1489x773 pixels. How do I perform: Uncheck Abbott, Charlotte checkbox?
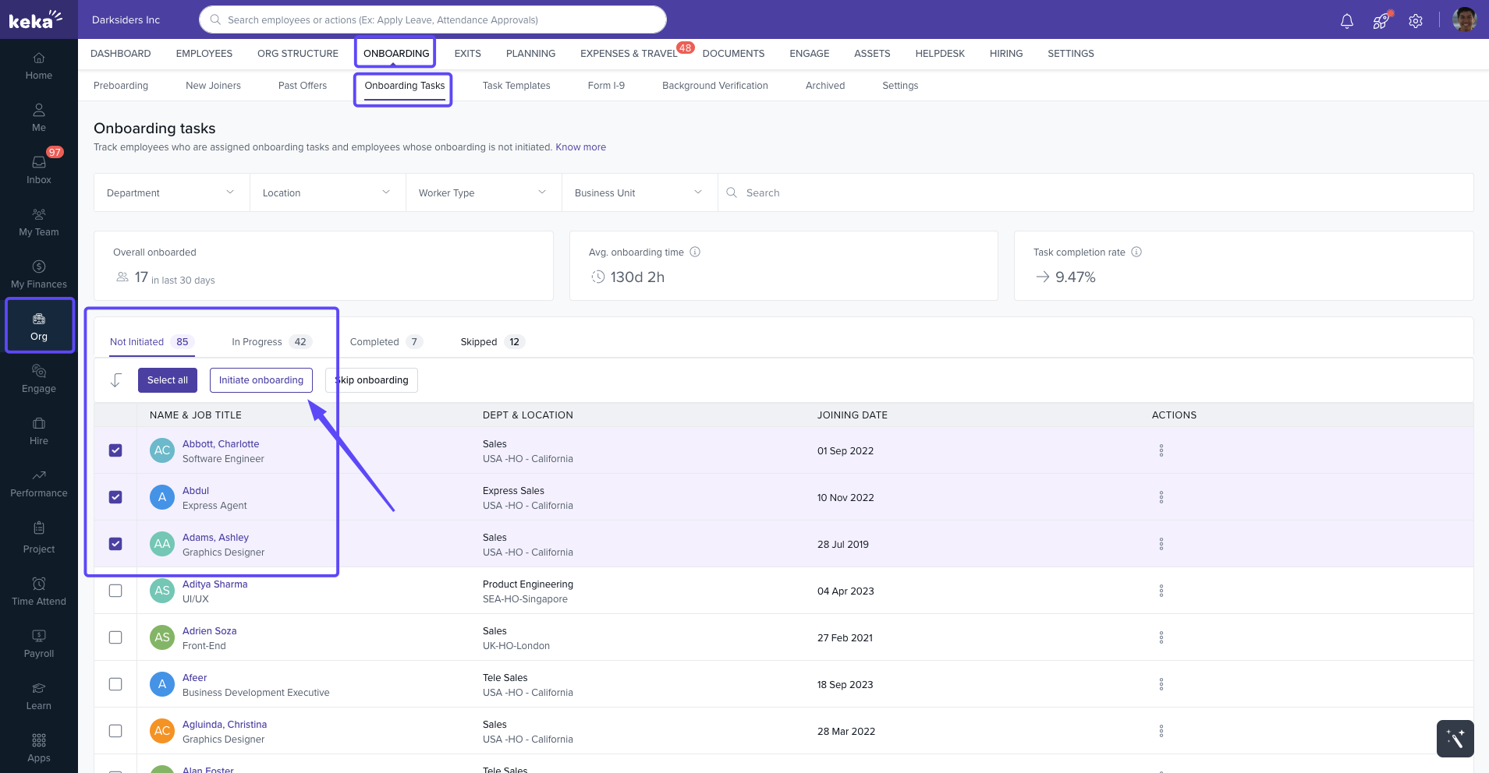coord(115,450)
